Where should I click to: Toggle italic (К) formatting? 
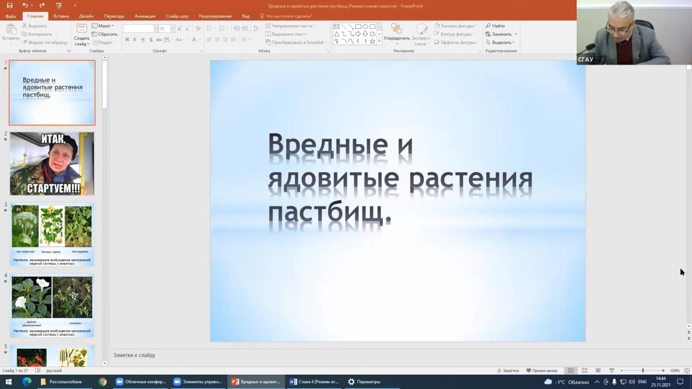point(134,40)
